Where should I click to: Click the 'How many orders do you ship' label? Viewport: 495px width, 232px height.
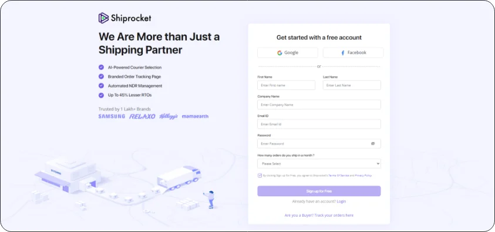click(286, 155)
